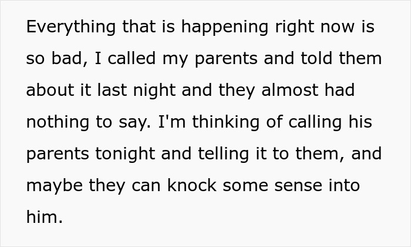Image resolution: width=411 pixels, height=247 pixels.
Task: Click the word "say" ending the sentence
Action: pos(132,123)
